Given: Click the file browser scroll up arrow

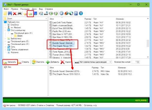Looking at the screenshot, I should point(148,18).
